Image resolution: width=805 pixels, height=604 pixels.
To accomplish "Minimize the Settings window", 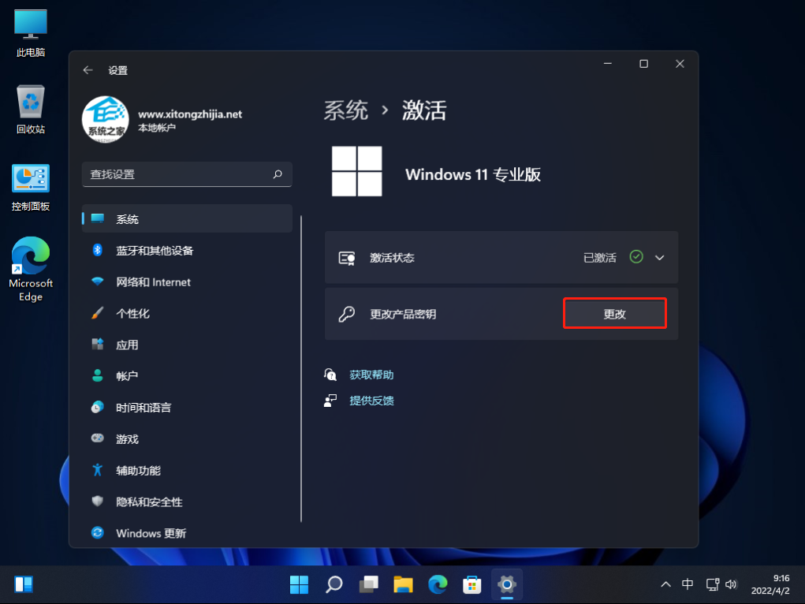I will 608,64.
